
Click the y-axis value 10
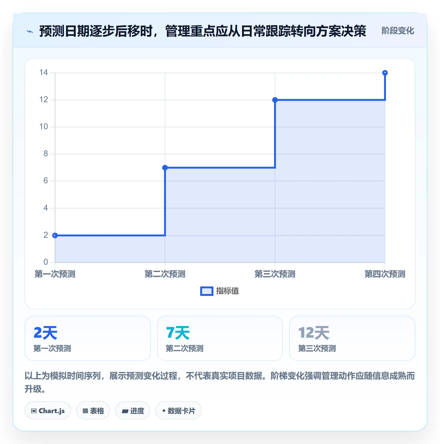point(44,127)
